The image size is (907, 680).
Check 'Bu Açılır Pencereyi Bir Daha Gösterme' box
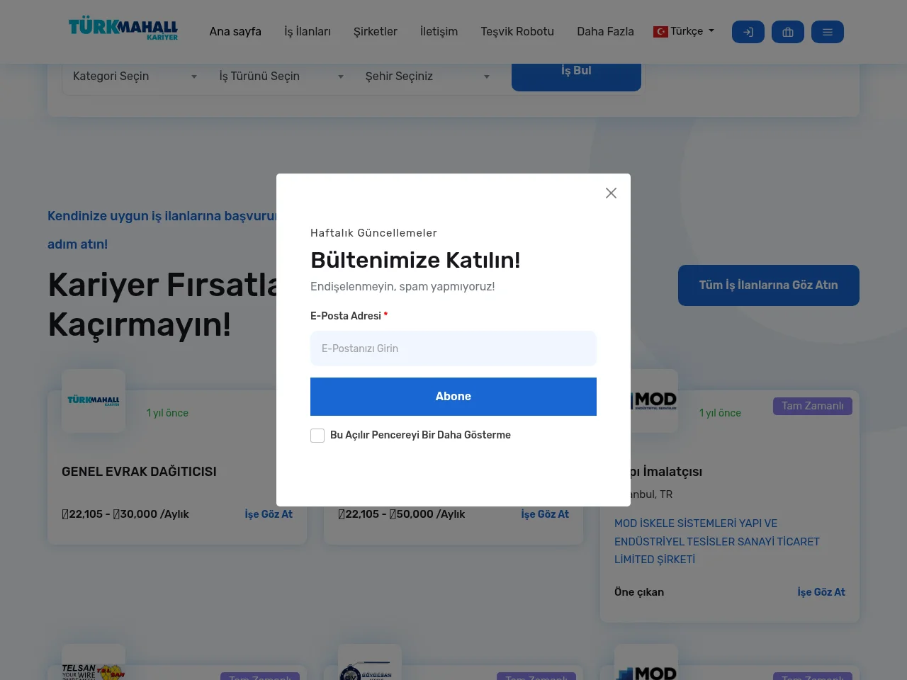(x=317, y=436)
